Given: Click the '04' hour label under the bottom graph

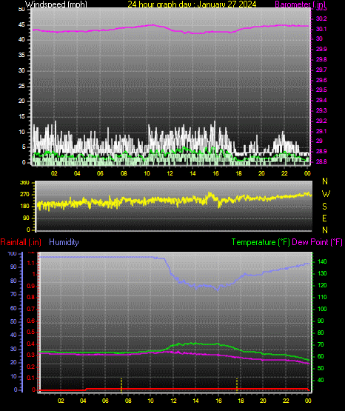Looking at the screenshot, I should pyautogui.click(x=83, y=401).
